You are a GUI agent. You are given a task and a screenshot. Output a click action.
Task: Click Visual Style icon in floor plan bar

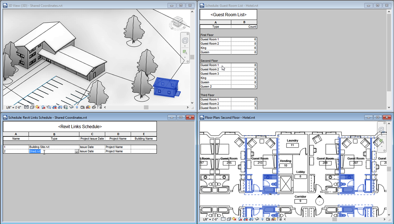pyautogui.click(x=229, y=219)
